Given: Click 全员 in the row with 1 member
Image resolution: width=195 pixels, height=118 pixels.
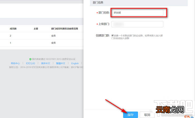Looking at the screenshot, I should click(53, 43).
